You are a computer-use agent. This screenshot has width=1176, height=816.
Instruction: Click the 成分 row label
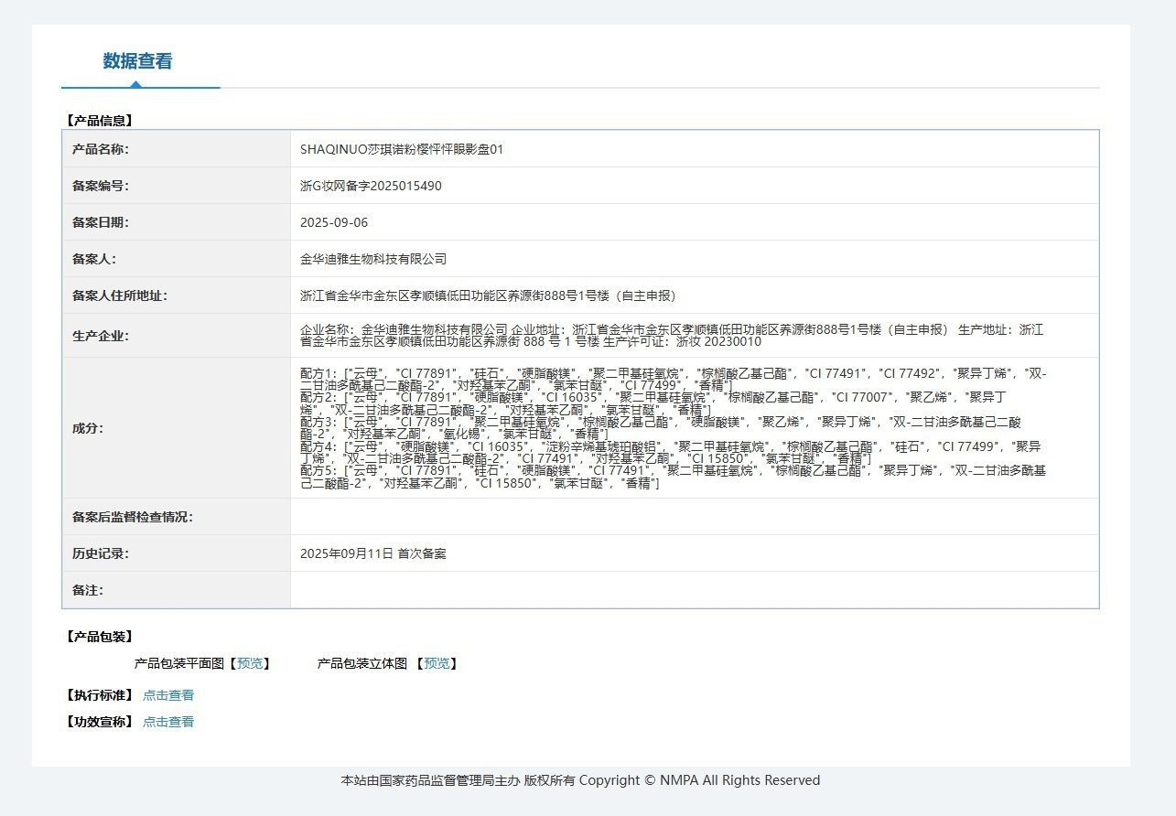[88, 428]
